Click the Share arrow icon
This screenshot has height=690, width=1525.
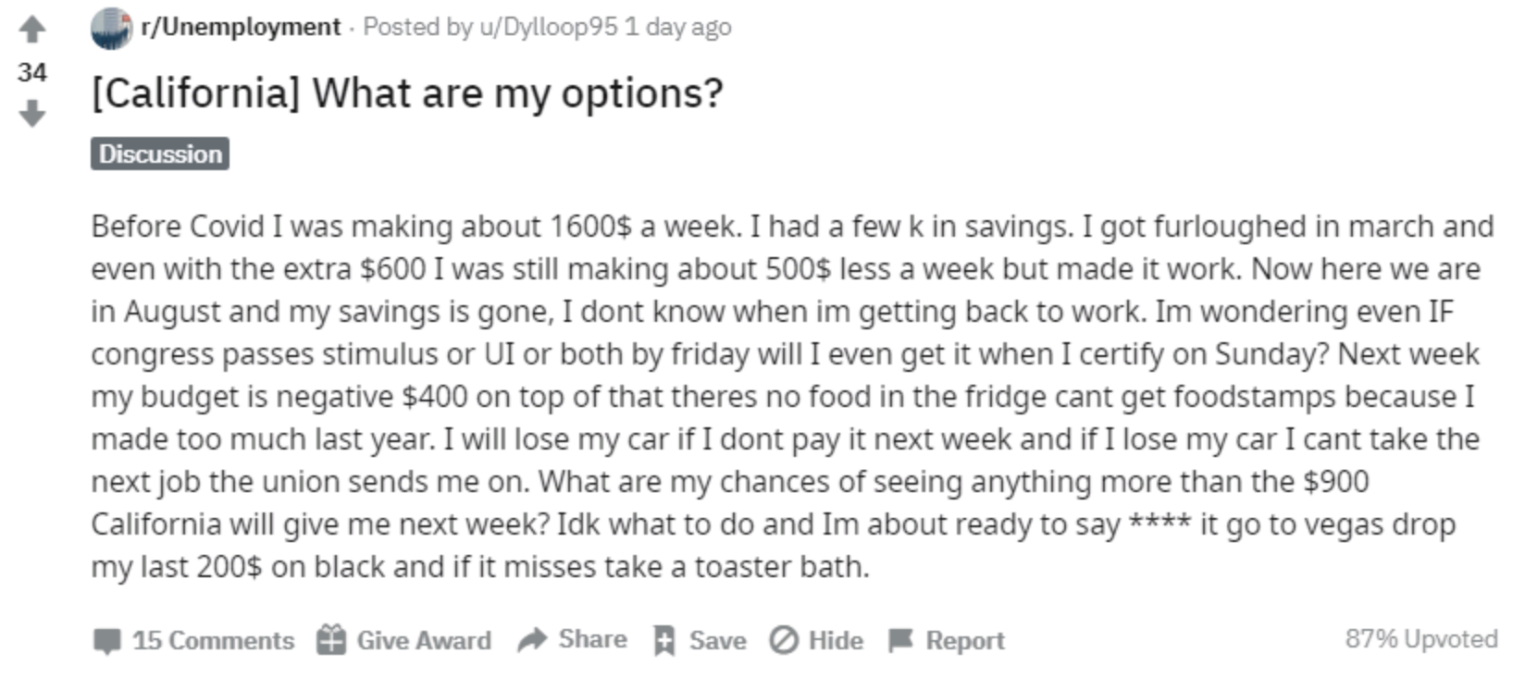pos(532,639)
